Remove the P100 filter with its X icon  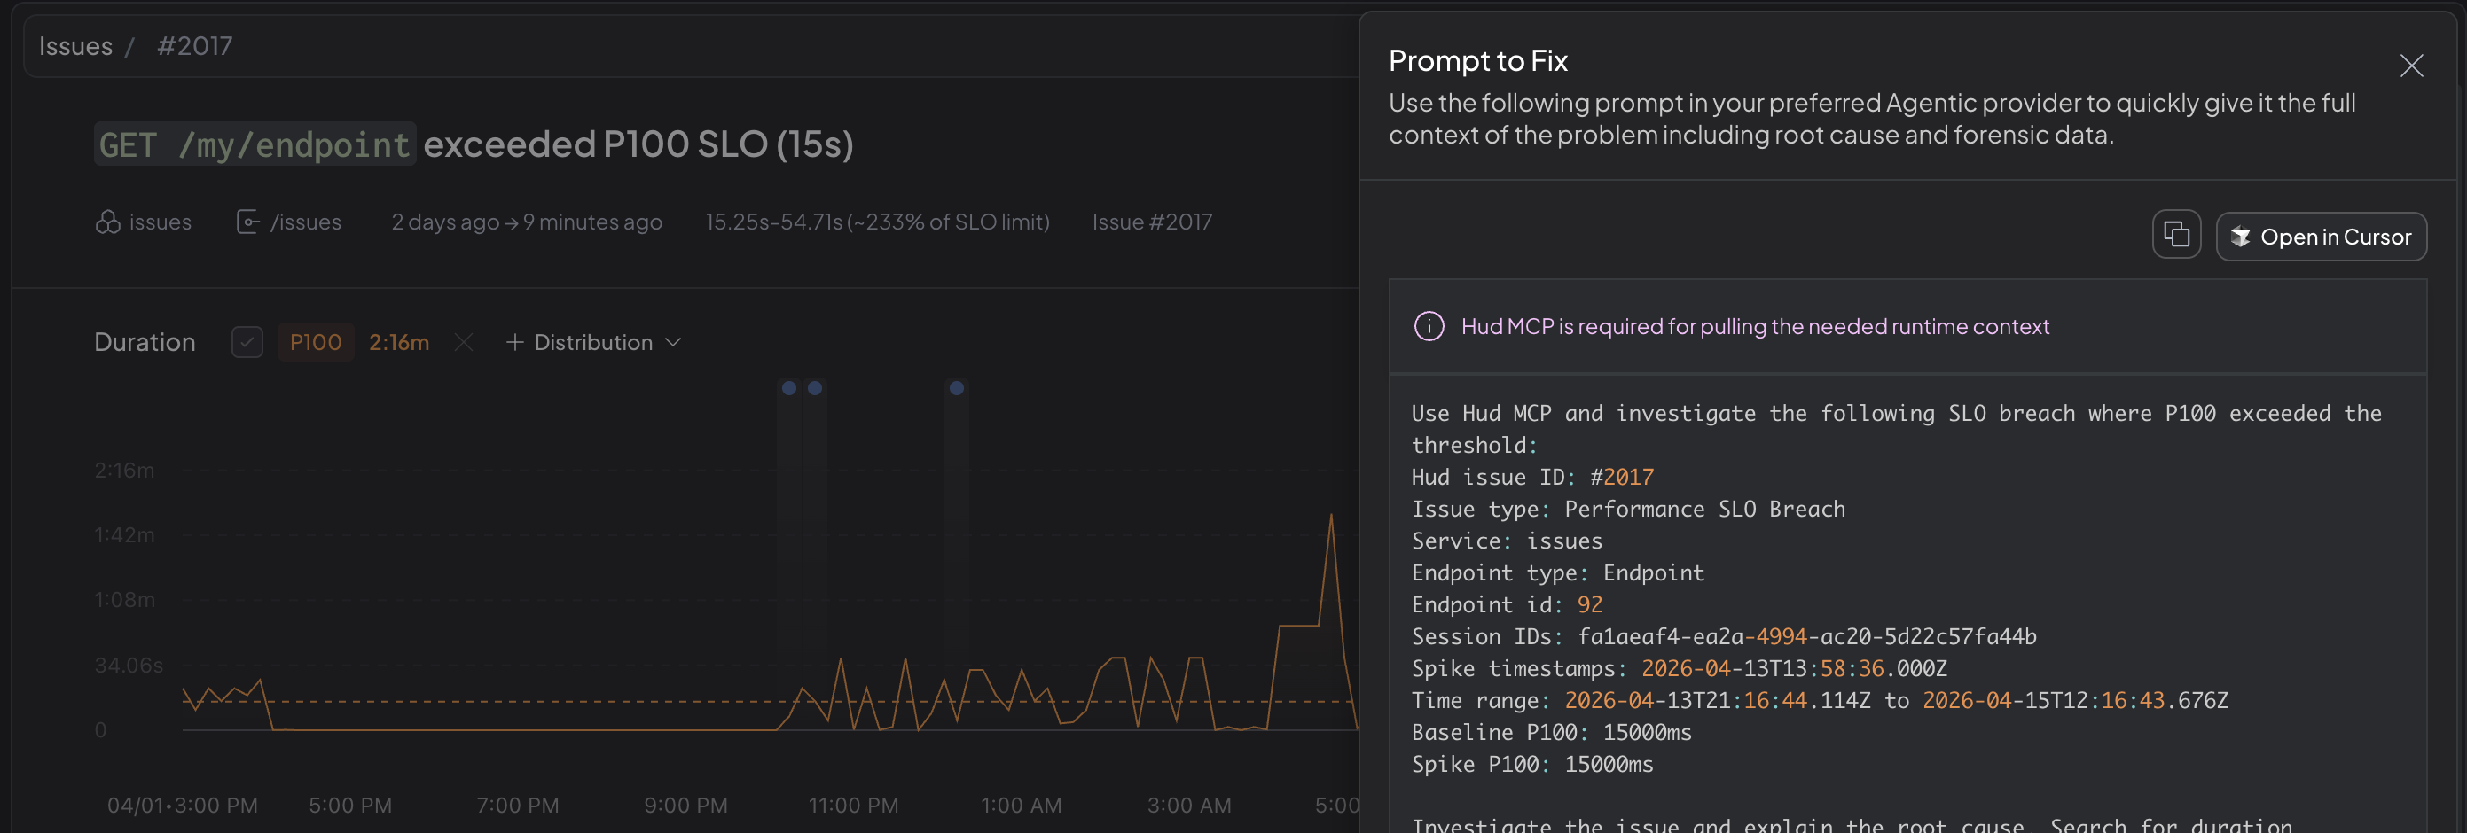pyautogui.click(x=463, y=342)
